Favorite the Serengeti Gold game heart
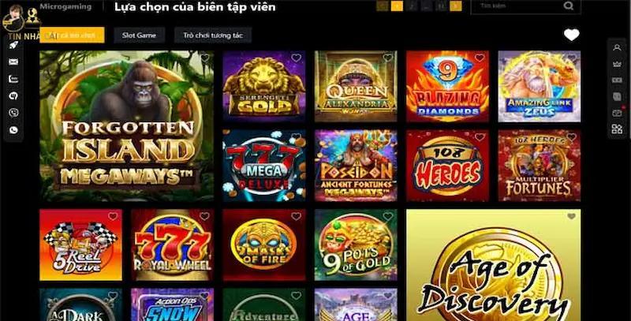Viewport: 631px width, 321px height. point(297,58)
